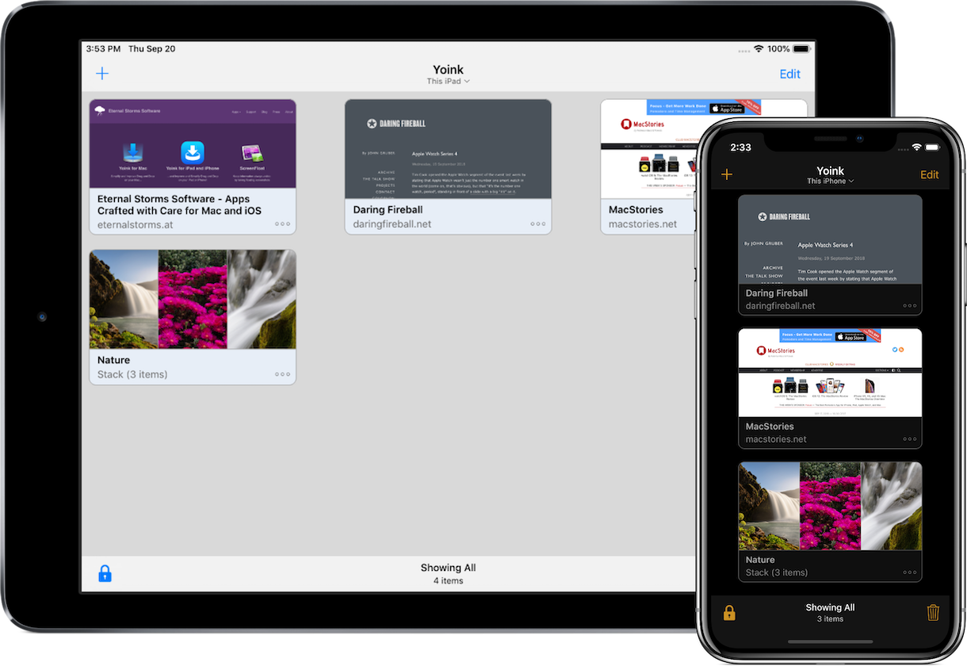The height and width of the screenshot is (666, 967).
Task: Open more options for iPhone MacStories card
Action: coord(909,439)
